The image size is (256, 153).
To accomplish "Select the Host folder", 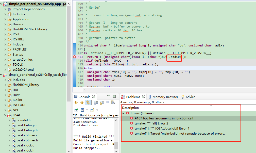I will coord(16,95).
